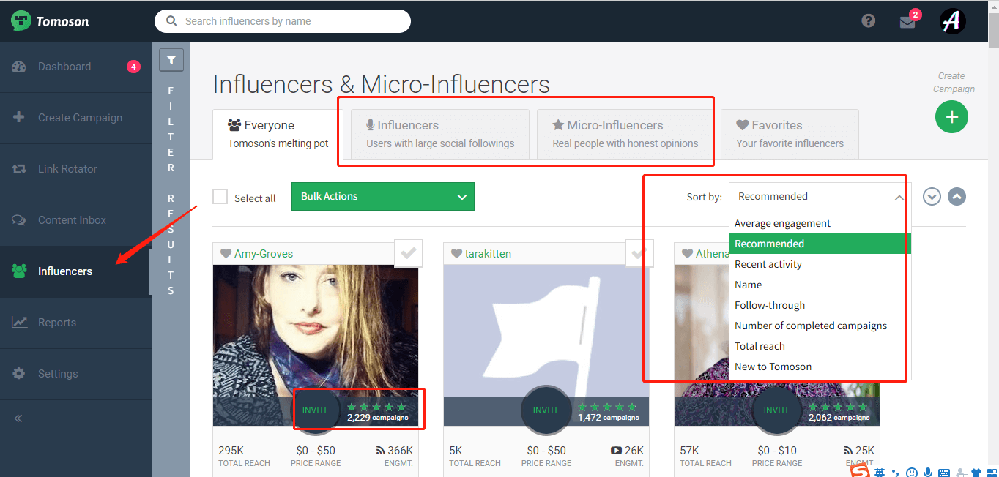Favorite Amy-Groves with the heart icon
The image size is (999, 477).
coord(226,254)
